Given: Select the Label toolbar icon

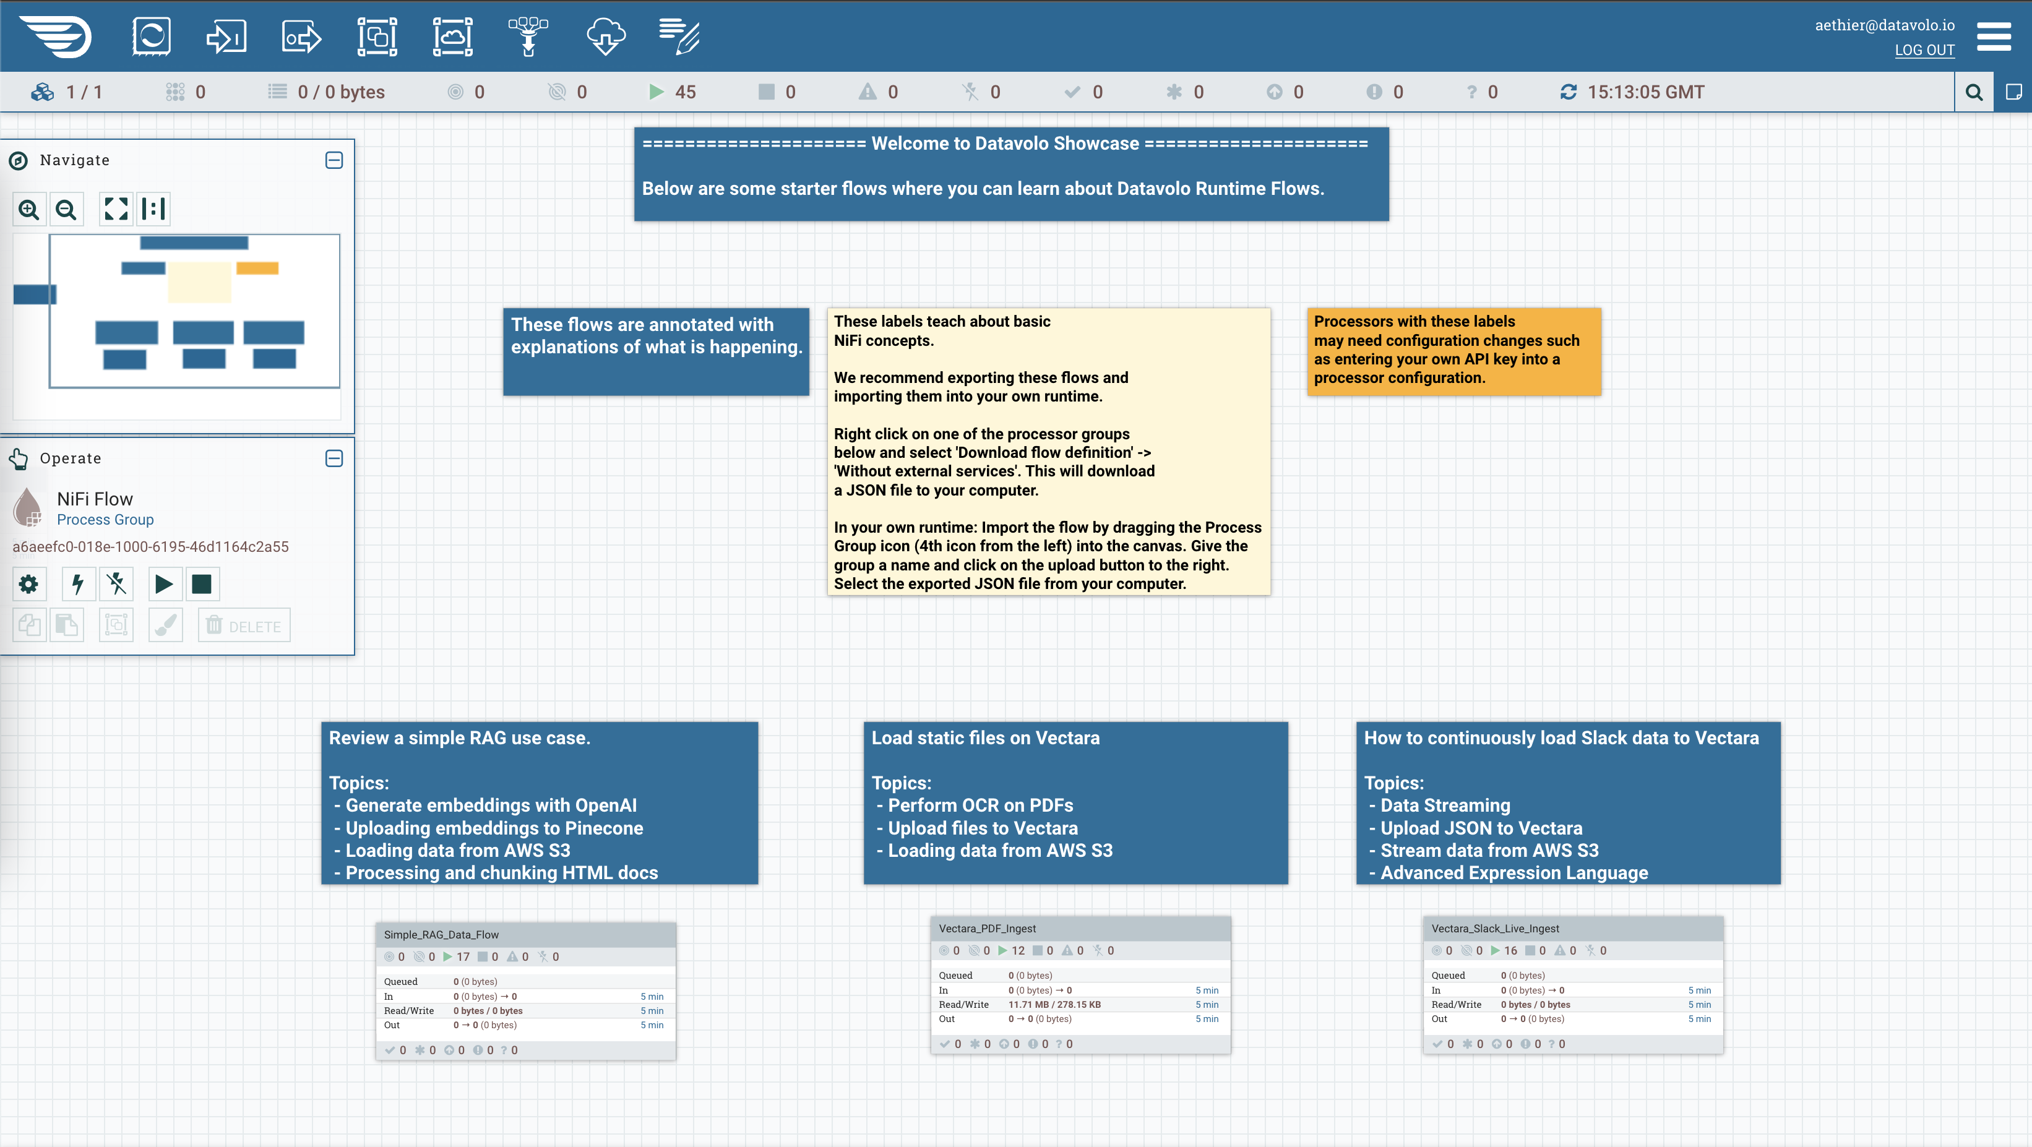Looking at the screenshot, I should [x=680, y=37].
